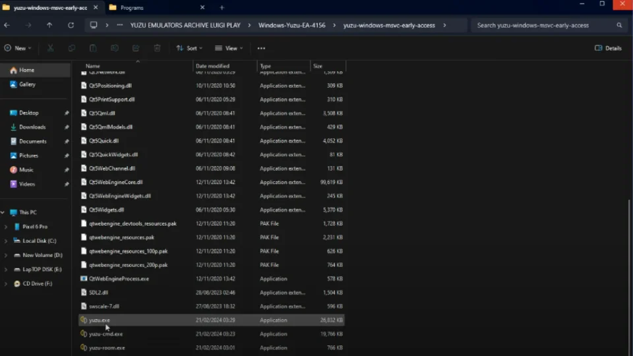Unpin Desktop using its pin icon
The image size is (633, 356).
click(67, 113)
